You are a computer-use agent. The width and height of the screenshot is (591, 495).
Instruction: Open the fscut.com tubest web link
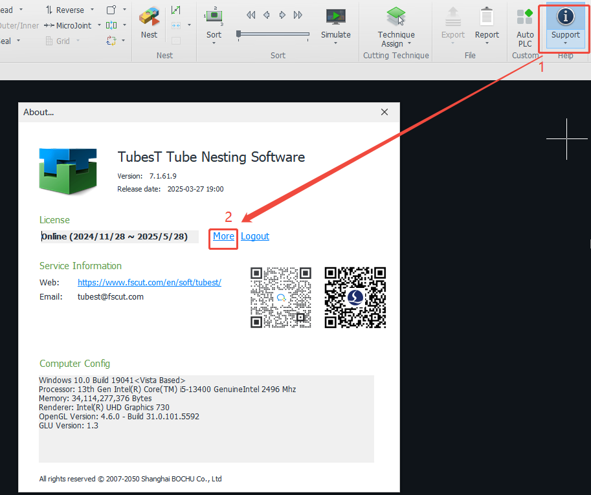coord(150,283)
